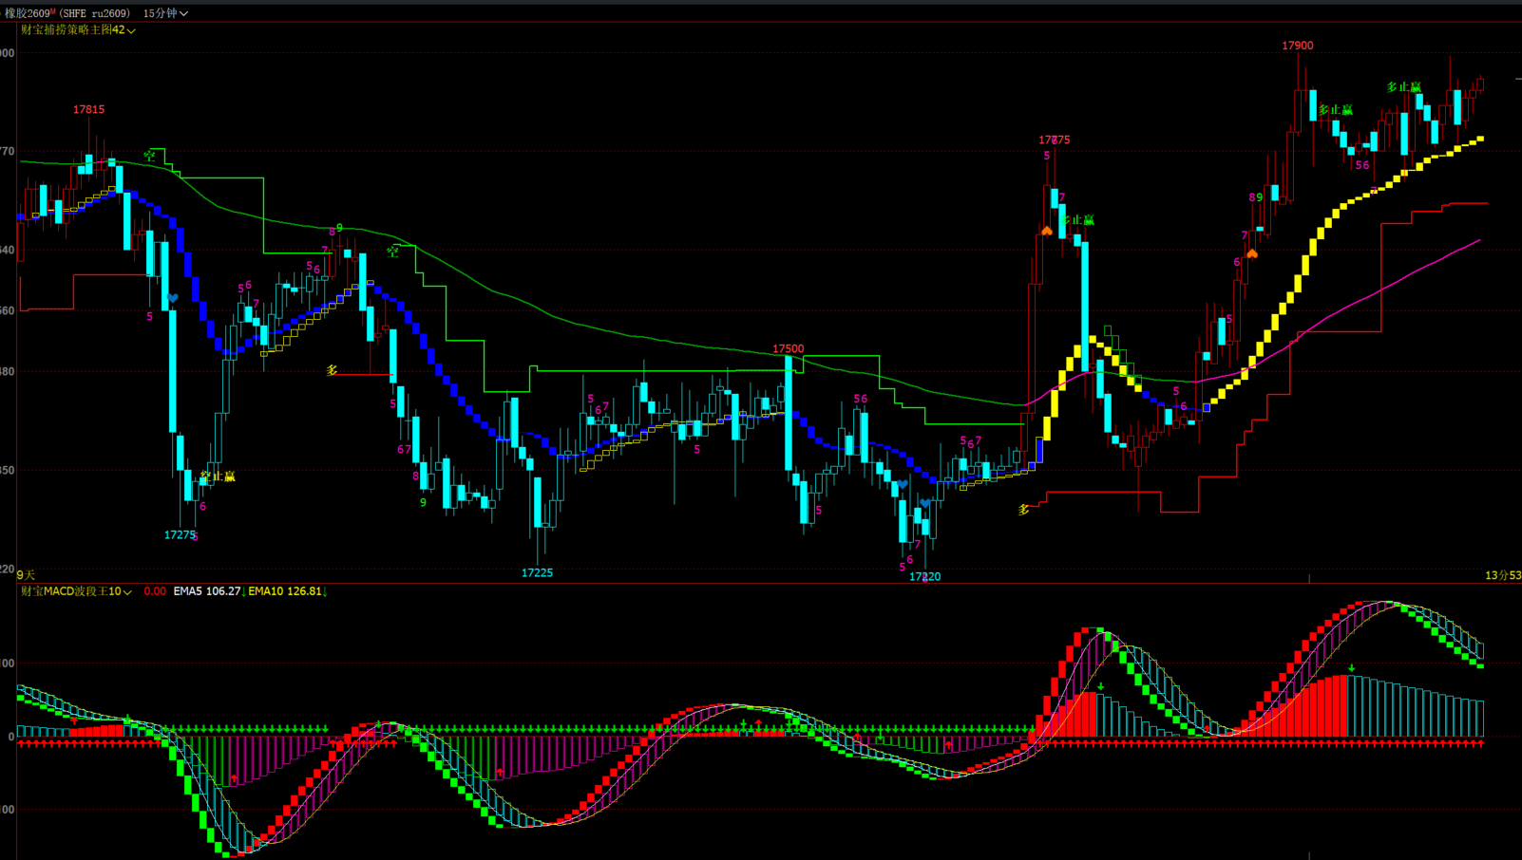Expand the 财宝捕捞策略主图42 indicator menu

(78, 30)
